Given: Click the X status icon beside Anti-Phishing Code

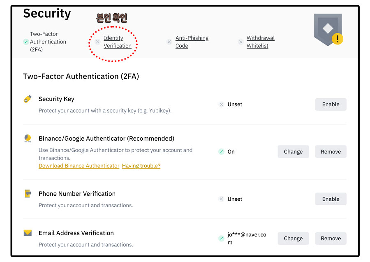Looking at the screenshot, I should tap(169, 42).
